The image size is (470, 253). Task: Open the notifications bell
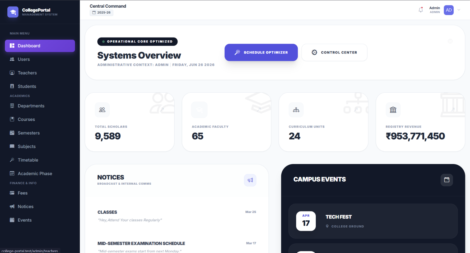[421, 10]
